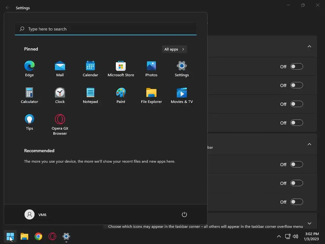The width and height of the screenshot is (325, 244).
Task: Expand the taskbar corner overflow section chevron
Action: coord(309,223)
